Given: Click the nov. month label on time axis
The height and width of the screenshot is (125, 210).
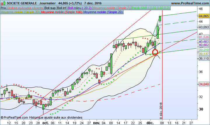Looking at the screenshot, I should [x=97, y=123].
